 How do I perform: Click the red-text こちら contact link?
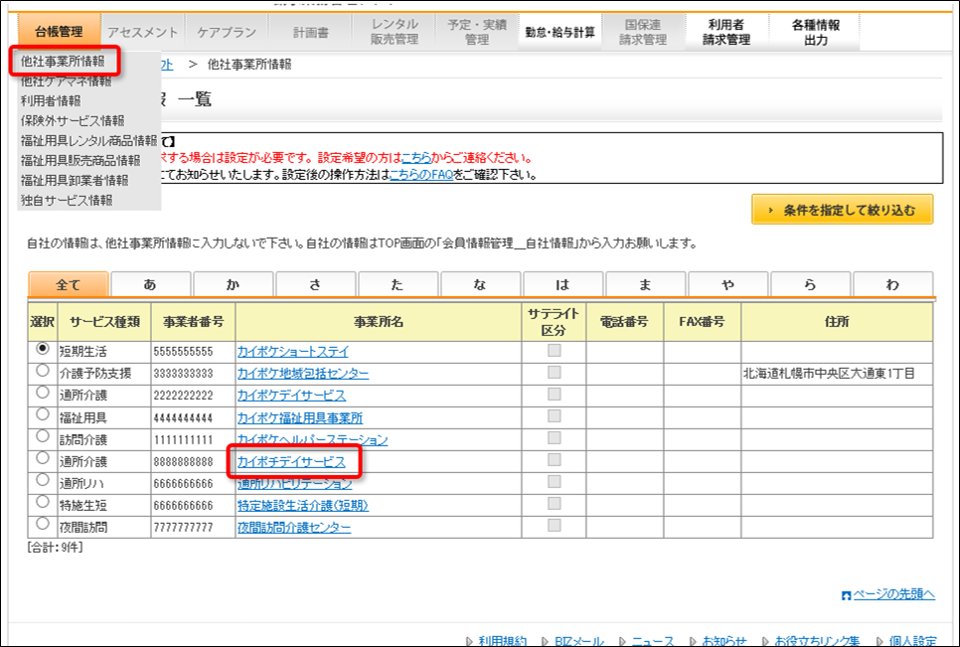416,158
